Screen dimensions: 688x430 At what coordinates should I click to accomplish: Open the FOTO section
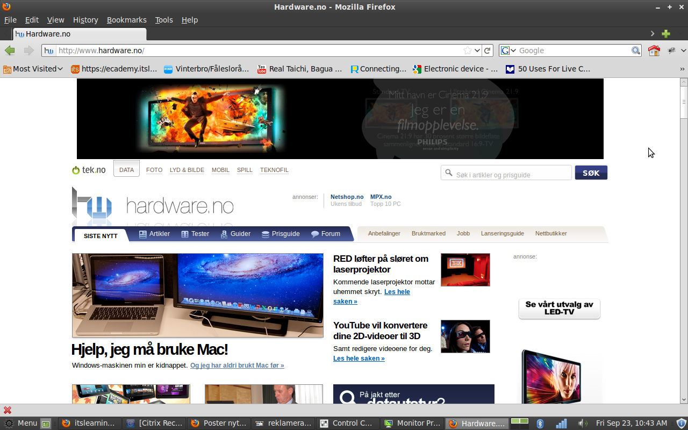(154, 170)
